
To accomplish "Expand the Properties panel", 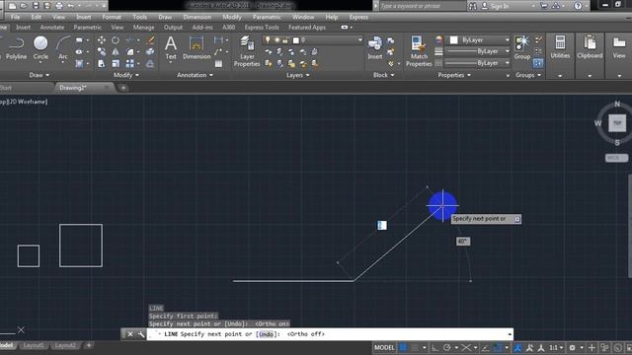I will tap(454, 75).
